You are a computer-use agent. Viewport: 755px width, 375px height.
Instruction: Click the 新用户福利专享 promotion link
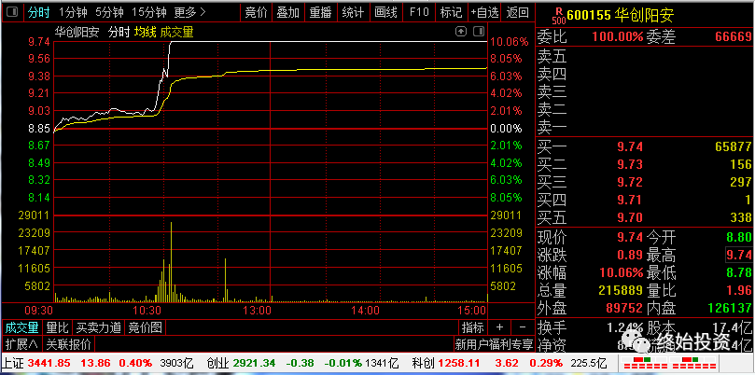click(x=494, y=344)
